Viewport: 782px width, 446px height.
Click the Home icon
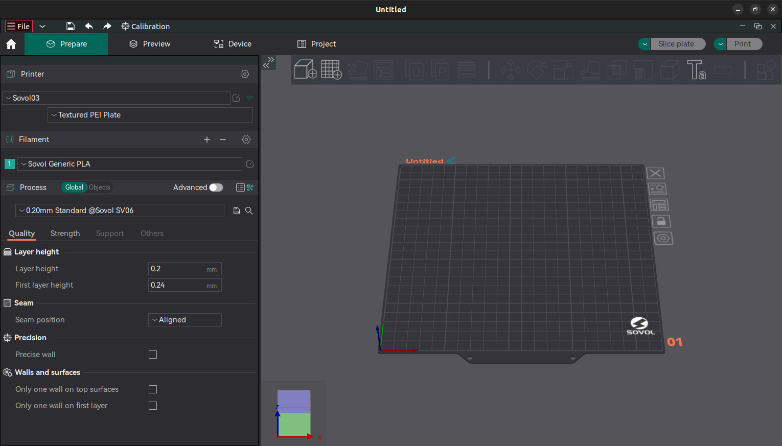click(11, 44)
